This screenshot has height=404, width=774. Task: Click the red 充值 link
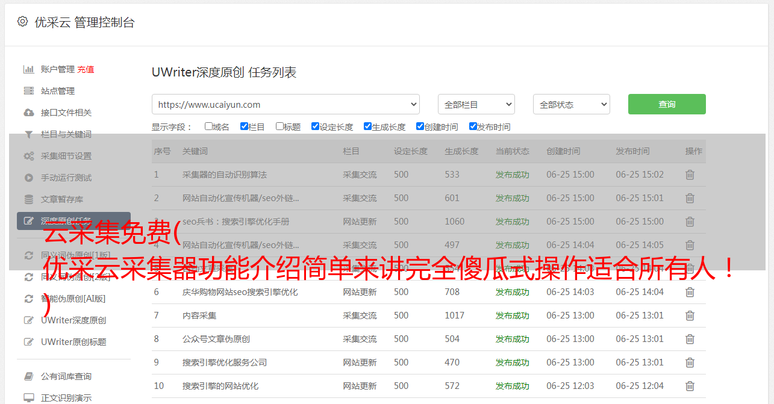pos(86,69)
